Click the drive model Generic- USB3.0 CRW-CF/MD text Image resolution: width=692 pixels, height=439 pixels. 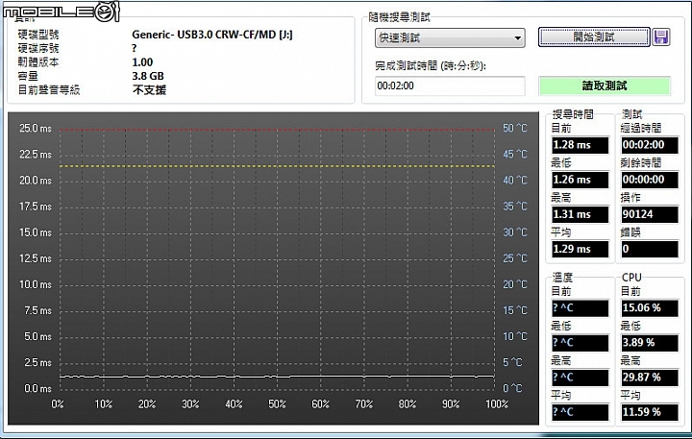coord(212,35)
